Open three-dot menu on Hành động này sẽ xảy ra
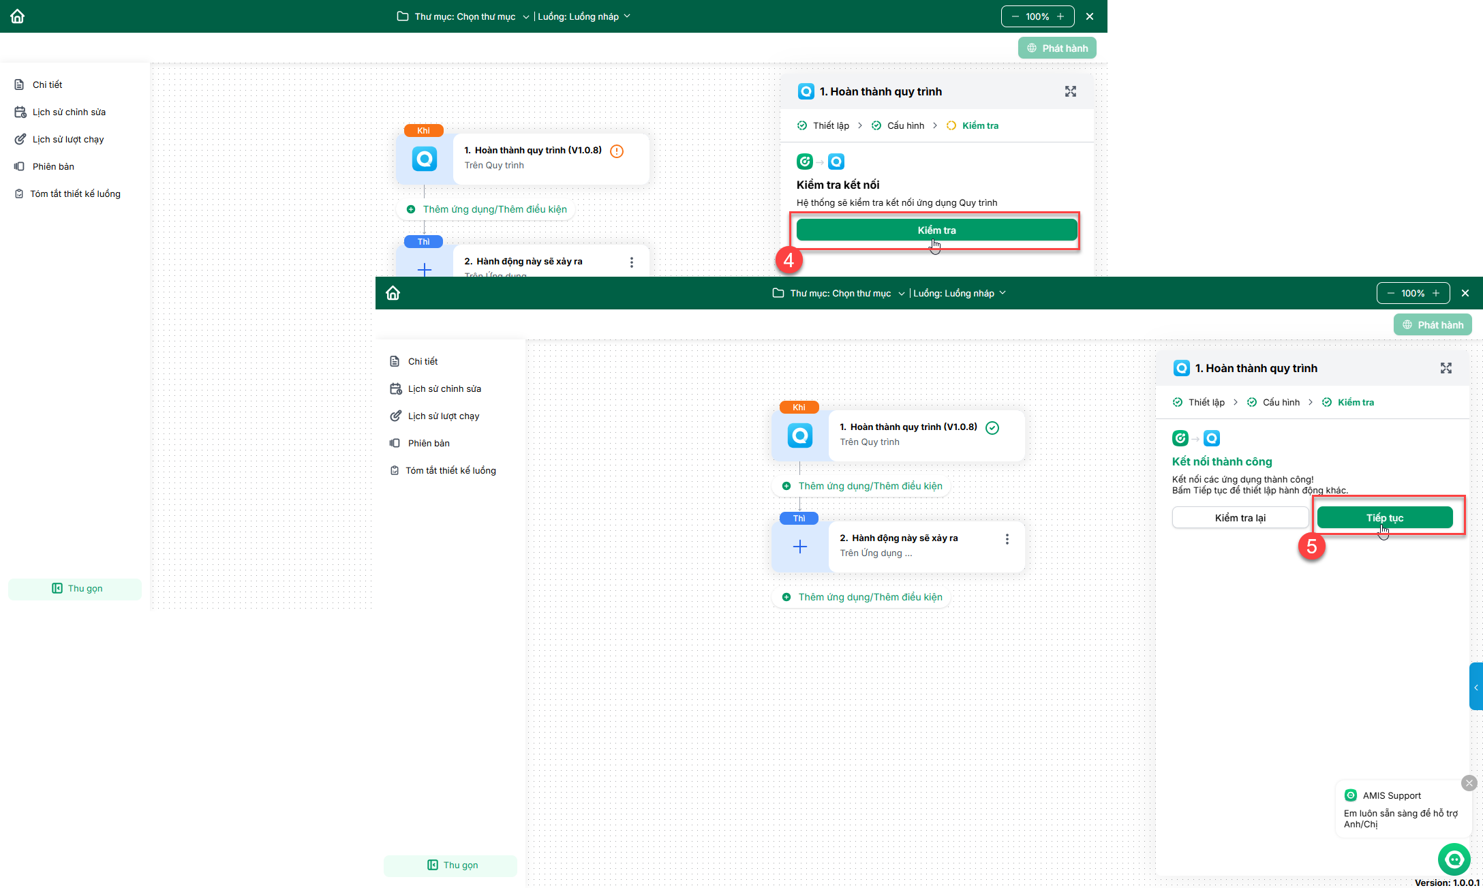The height and width of the screenshot is (888, 1483). click(1007, 539)
